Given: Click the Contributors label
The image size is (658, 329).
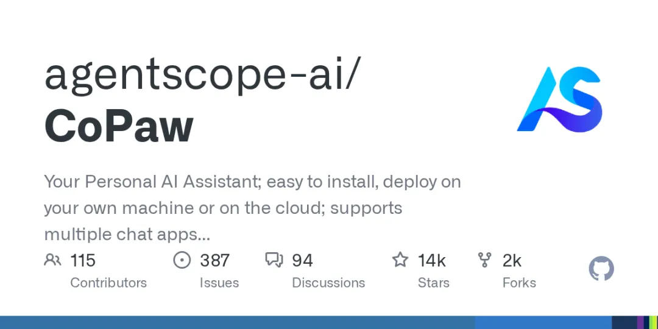Looking at the screenshot, I should coord(108,283).
